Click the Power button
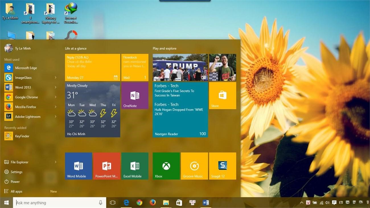This screenshot has width=370, height=208. tap(15, 182)
